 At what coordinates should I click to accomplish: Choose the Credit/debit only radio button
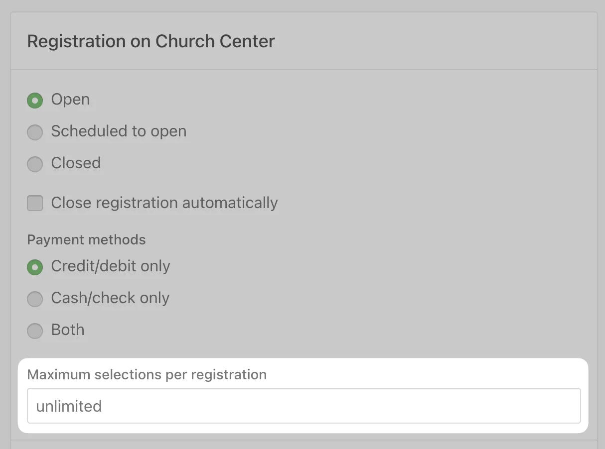coord(34,267)
